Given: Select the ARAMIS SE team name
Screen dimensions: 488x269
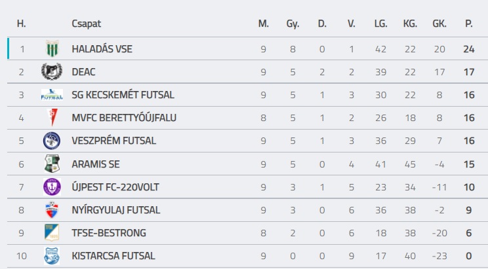Looking at the screenshot, I should 96,164.
